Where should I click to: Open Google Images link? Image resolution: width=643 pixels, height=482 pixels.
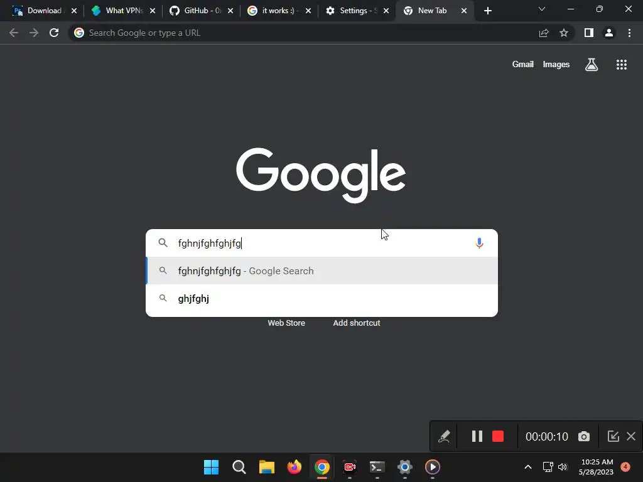click(556, 65)
